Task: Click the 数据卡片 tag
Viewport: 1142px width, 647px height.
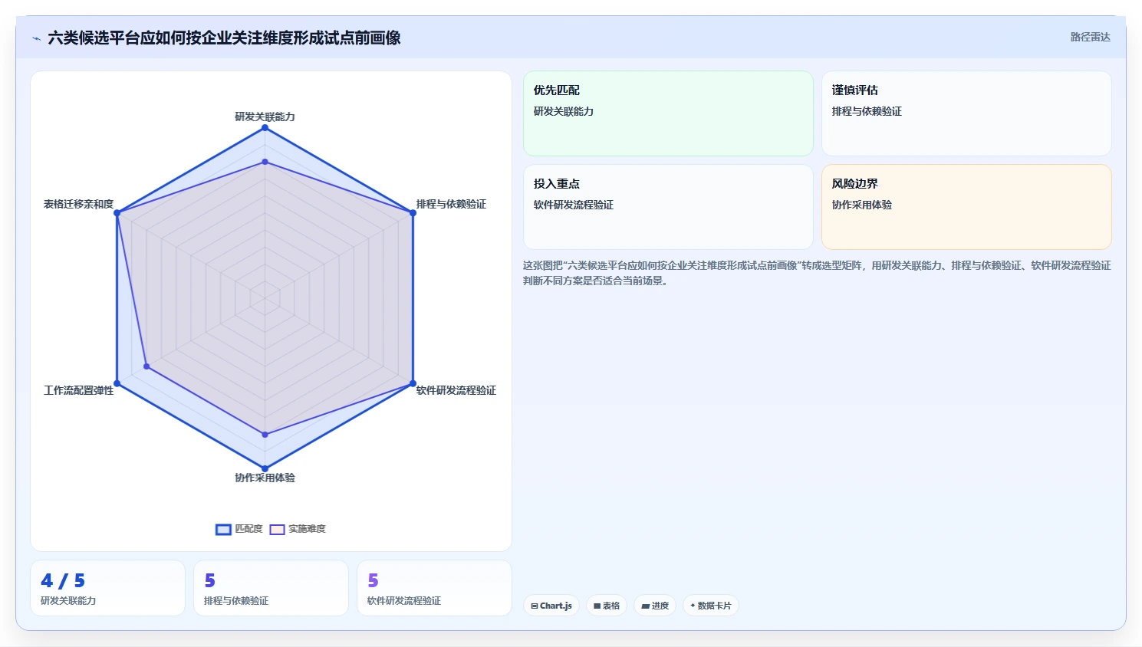Action: point(710,606)
